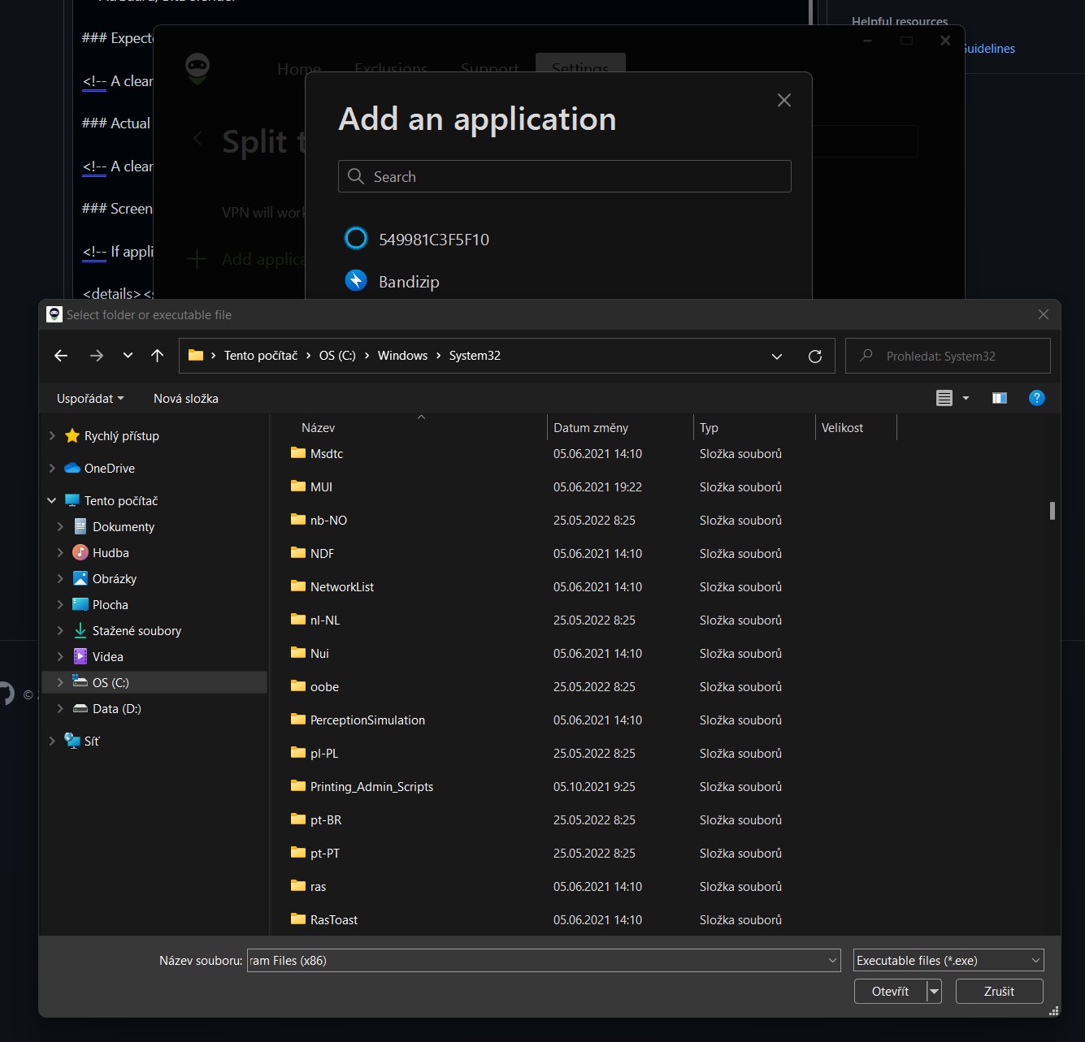Open the Otevřít button dropdown arrow
Image resolution: width=1085 pixels, height=1042 pixels.
[x=934, y=991]
